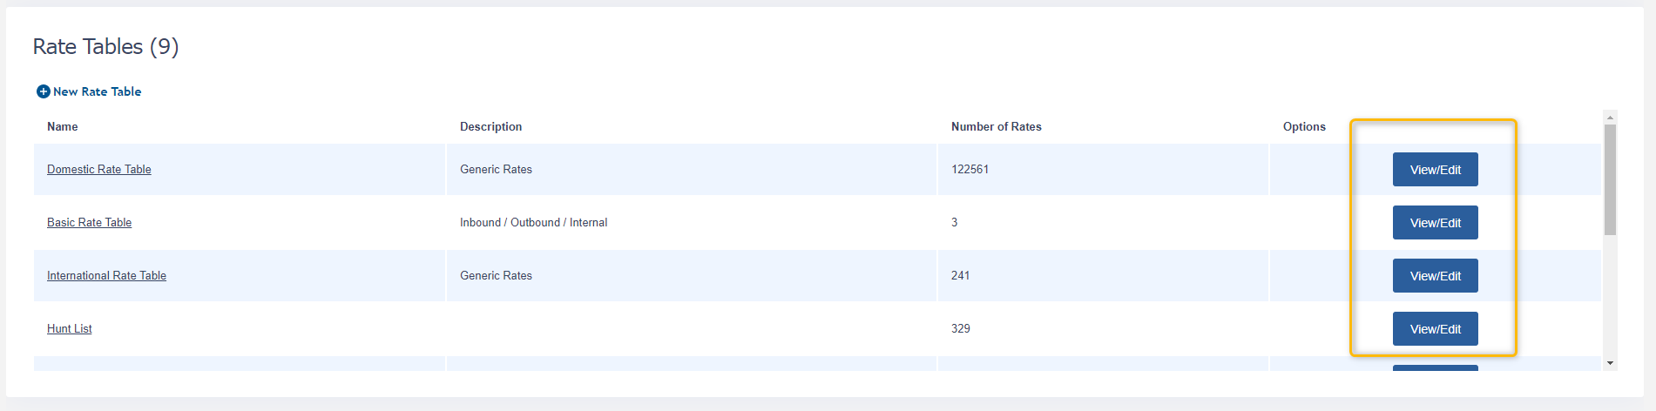Viewport: 1656px width, 411px height.
Task: Open the Basic Rate Table link
Action: 89,223
